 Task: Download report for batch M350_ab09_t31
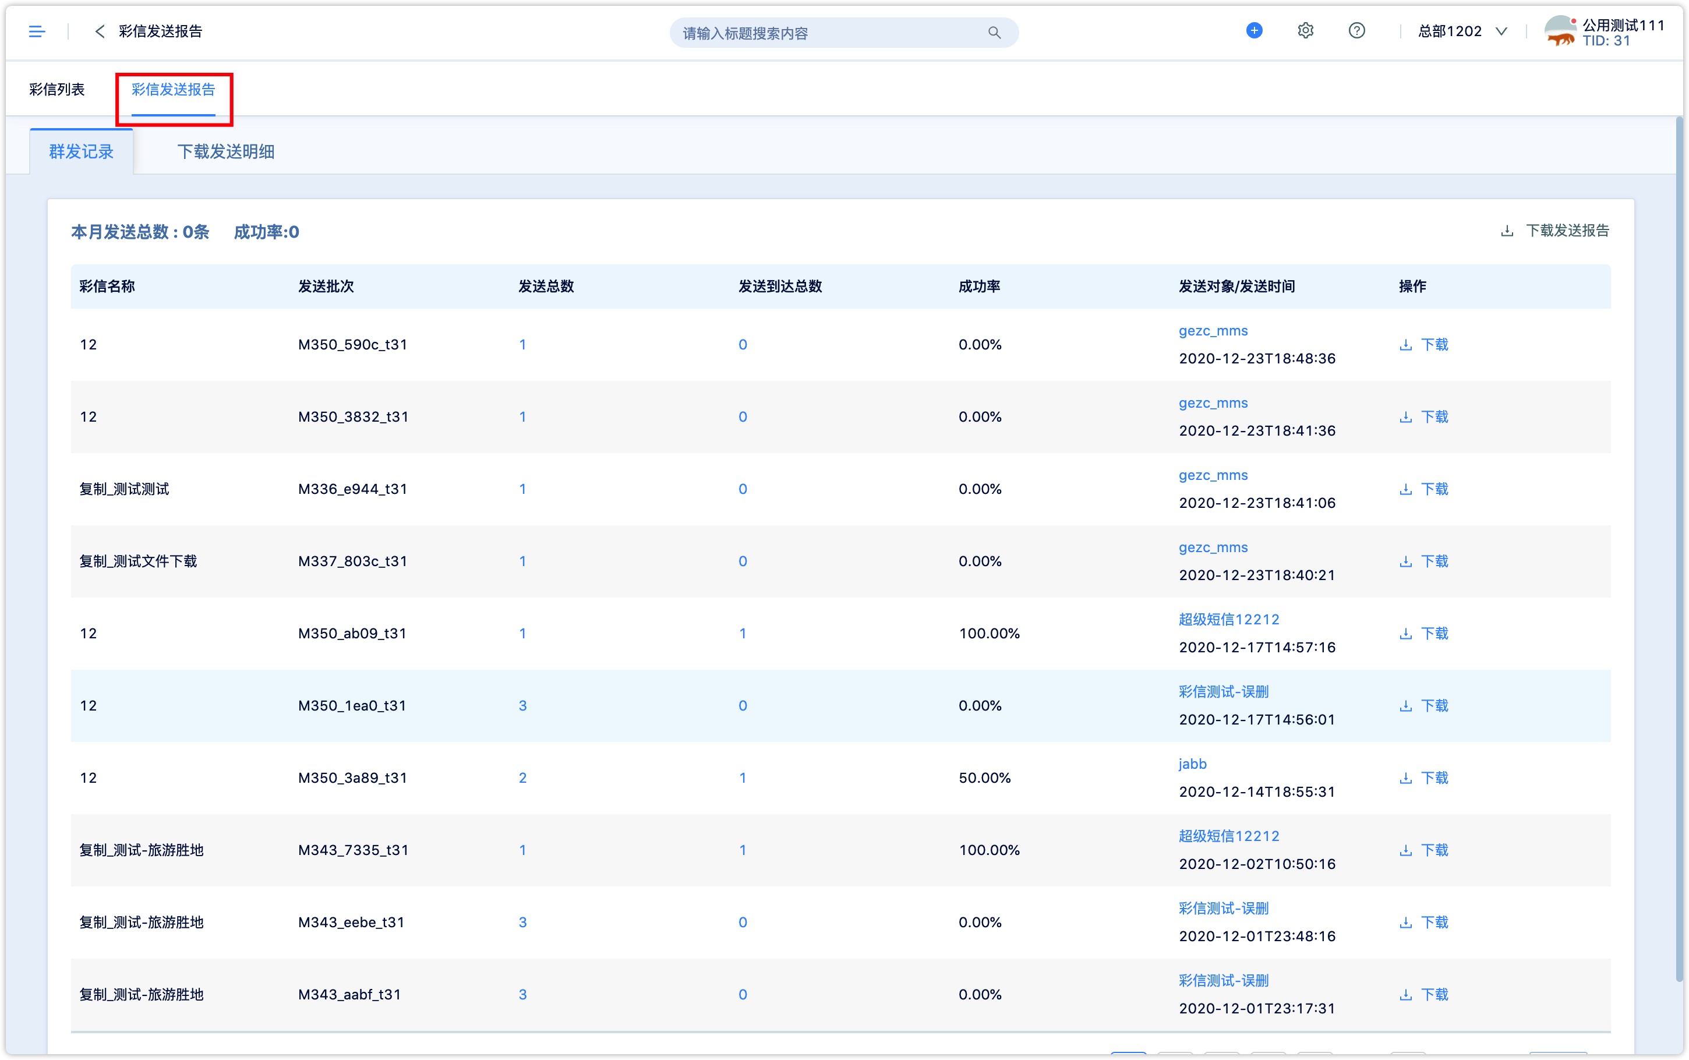1423,633
